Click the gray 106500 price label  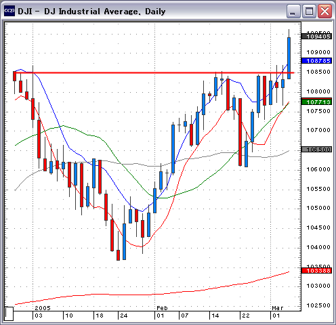click(x=316, y=150)
